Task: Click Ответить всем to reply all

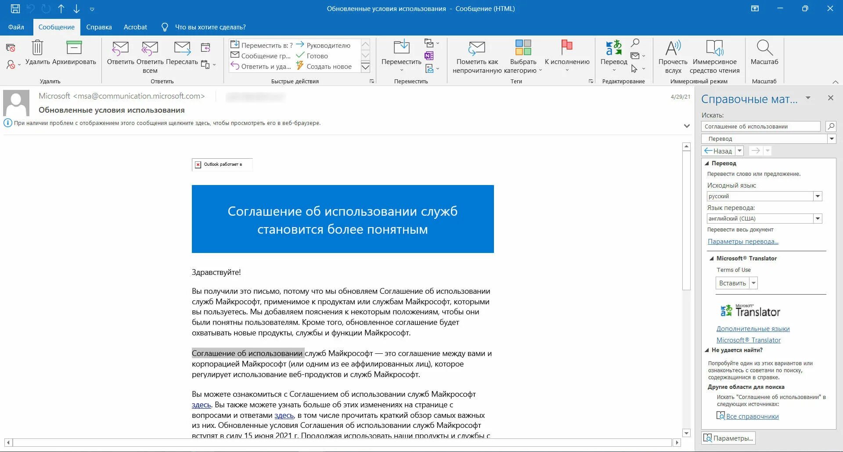Action: click(x=150, y=57)
